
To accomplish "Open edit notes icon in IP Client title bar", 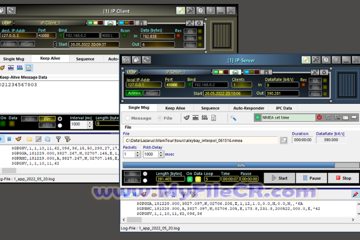I will (x=180, y=10).
